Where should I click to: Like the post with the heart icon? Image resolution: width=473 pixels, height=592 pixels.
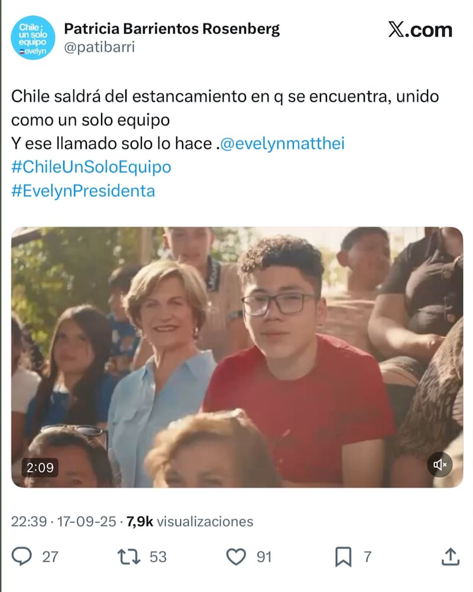coord(236,557)
